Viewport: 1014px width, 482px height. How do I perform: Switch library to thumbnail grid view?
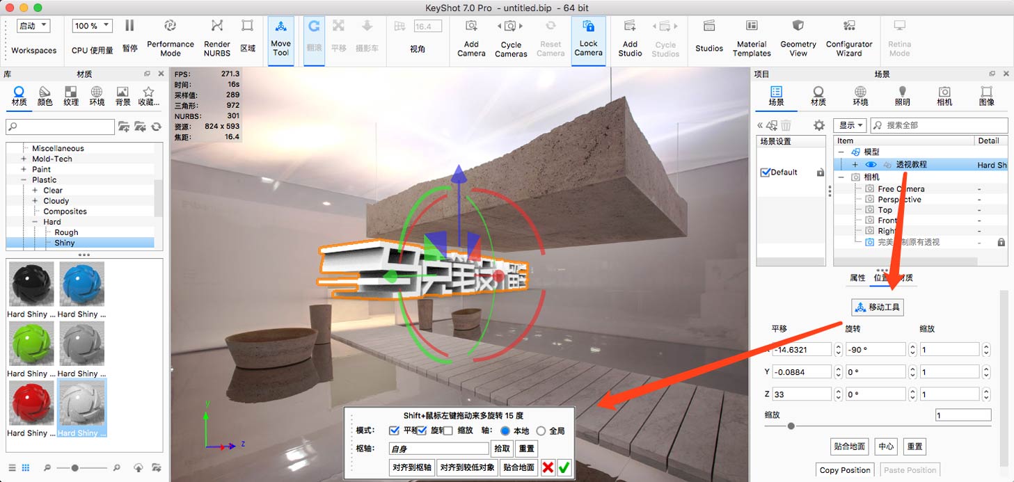point(26,468)
